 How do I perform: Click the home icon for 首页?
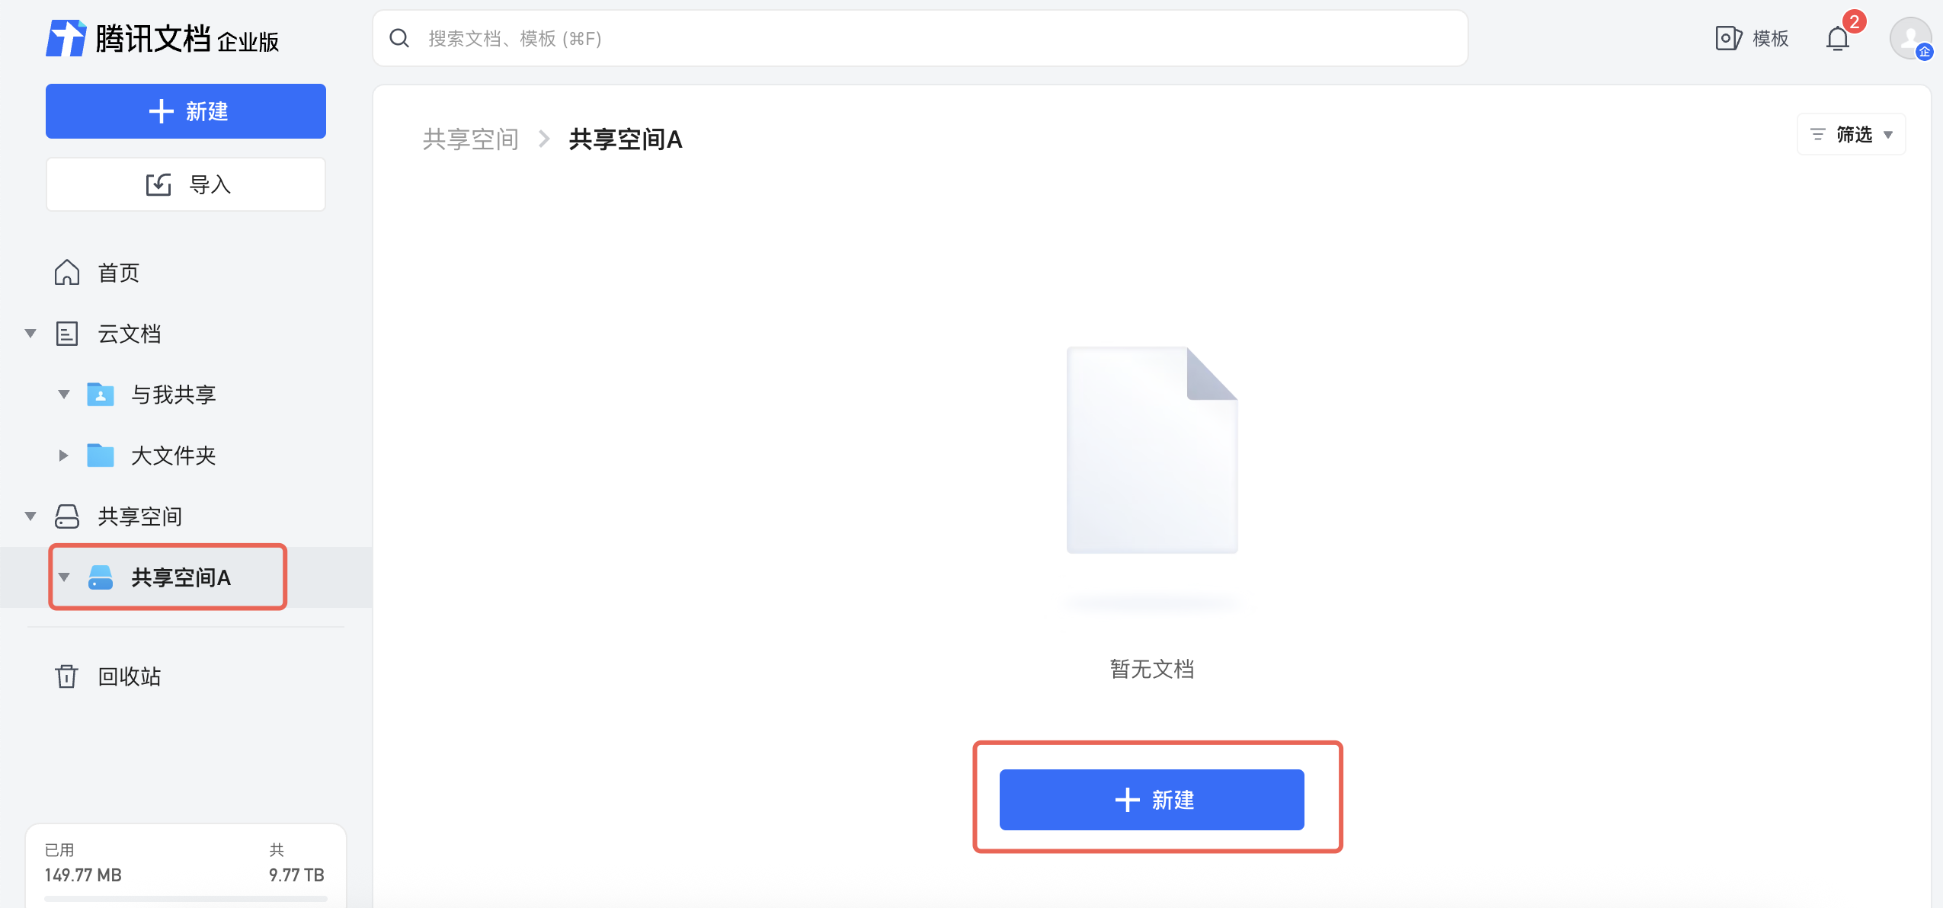pyautogui.click(x=67, y=273)
